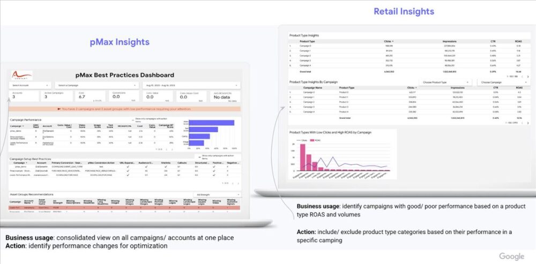Select the red highlighted asset group row
This screenshot has height=264, width=536.
point(125,208)
